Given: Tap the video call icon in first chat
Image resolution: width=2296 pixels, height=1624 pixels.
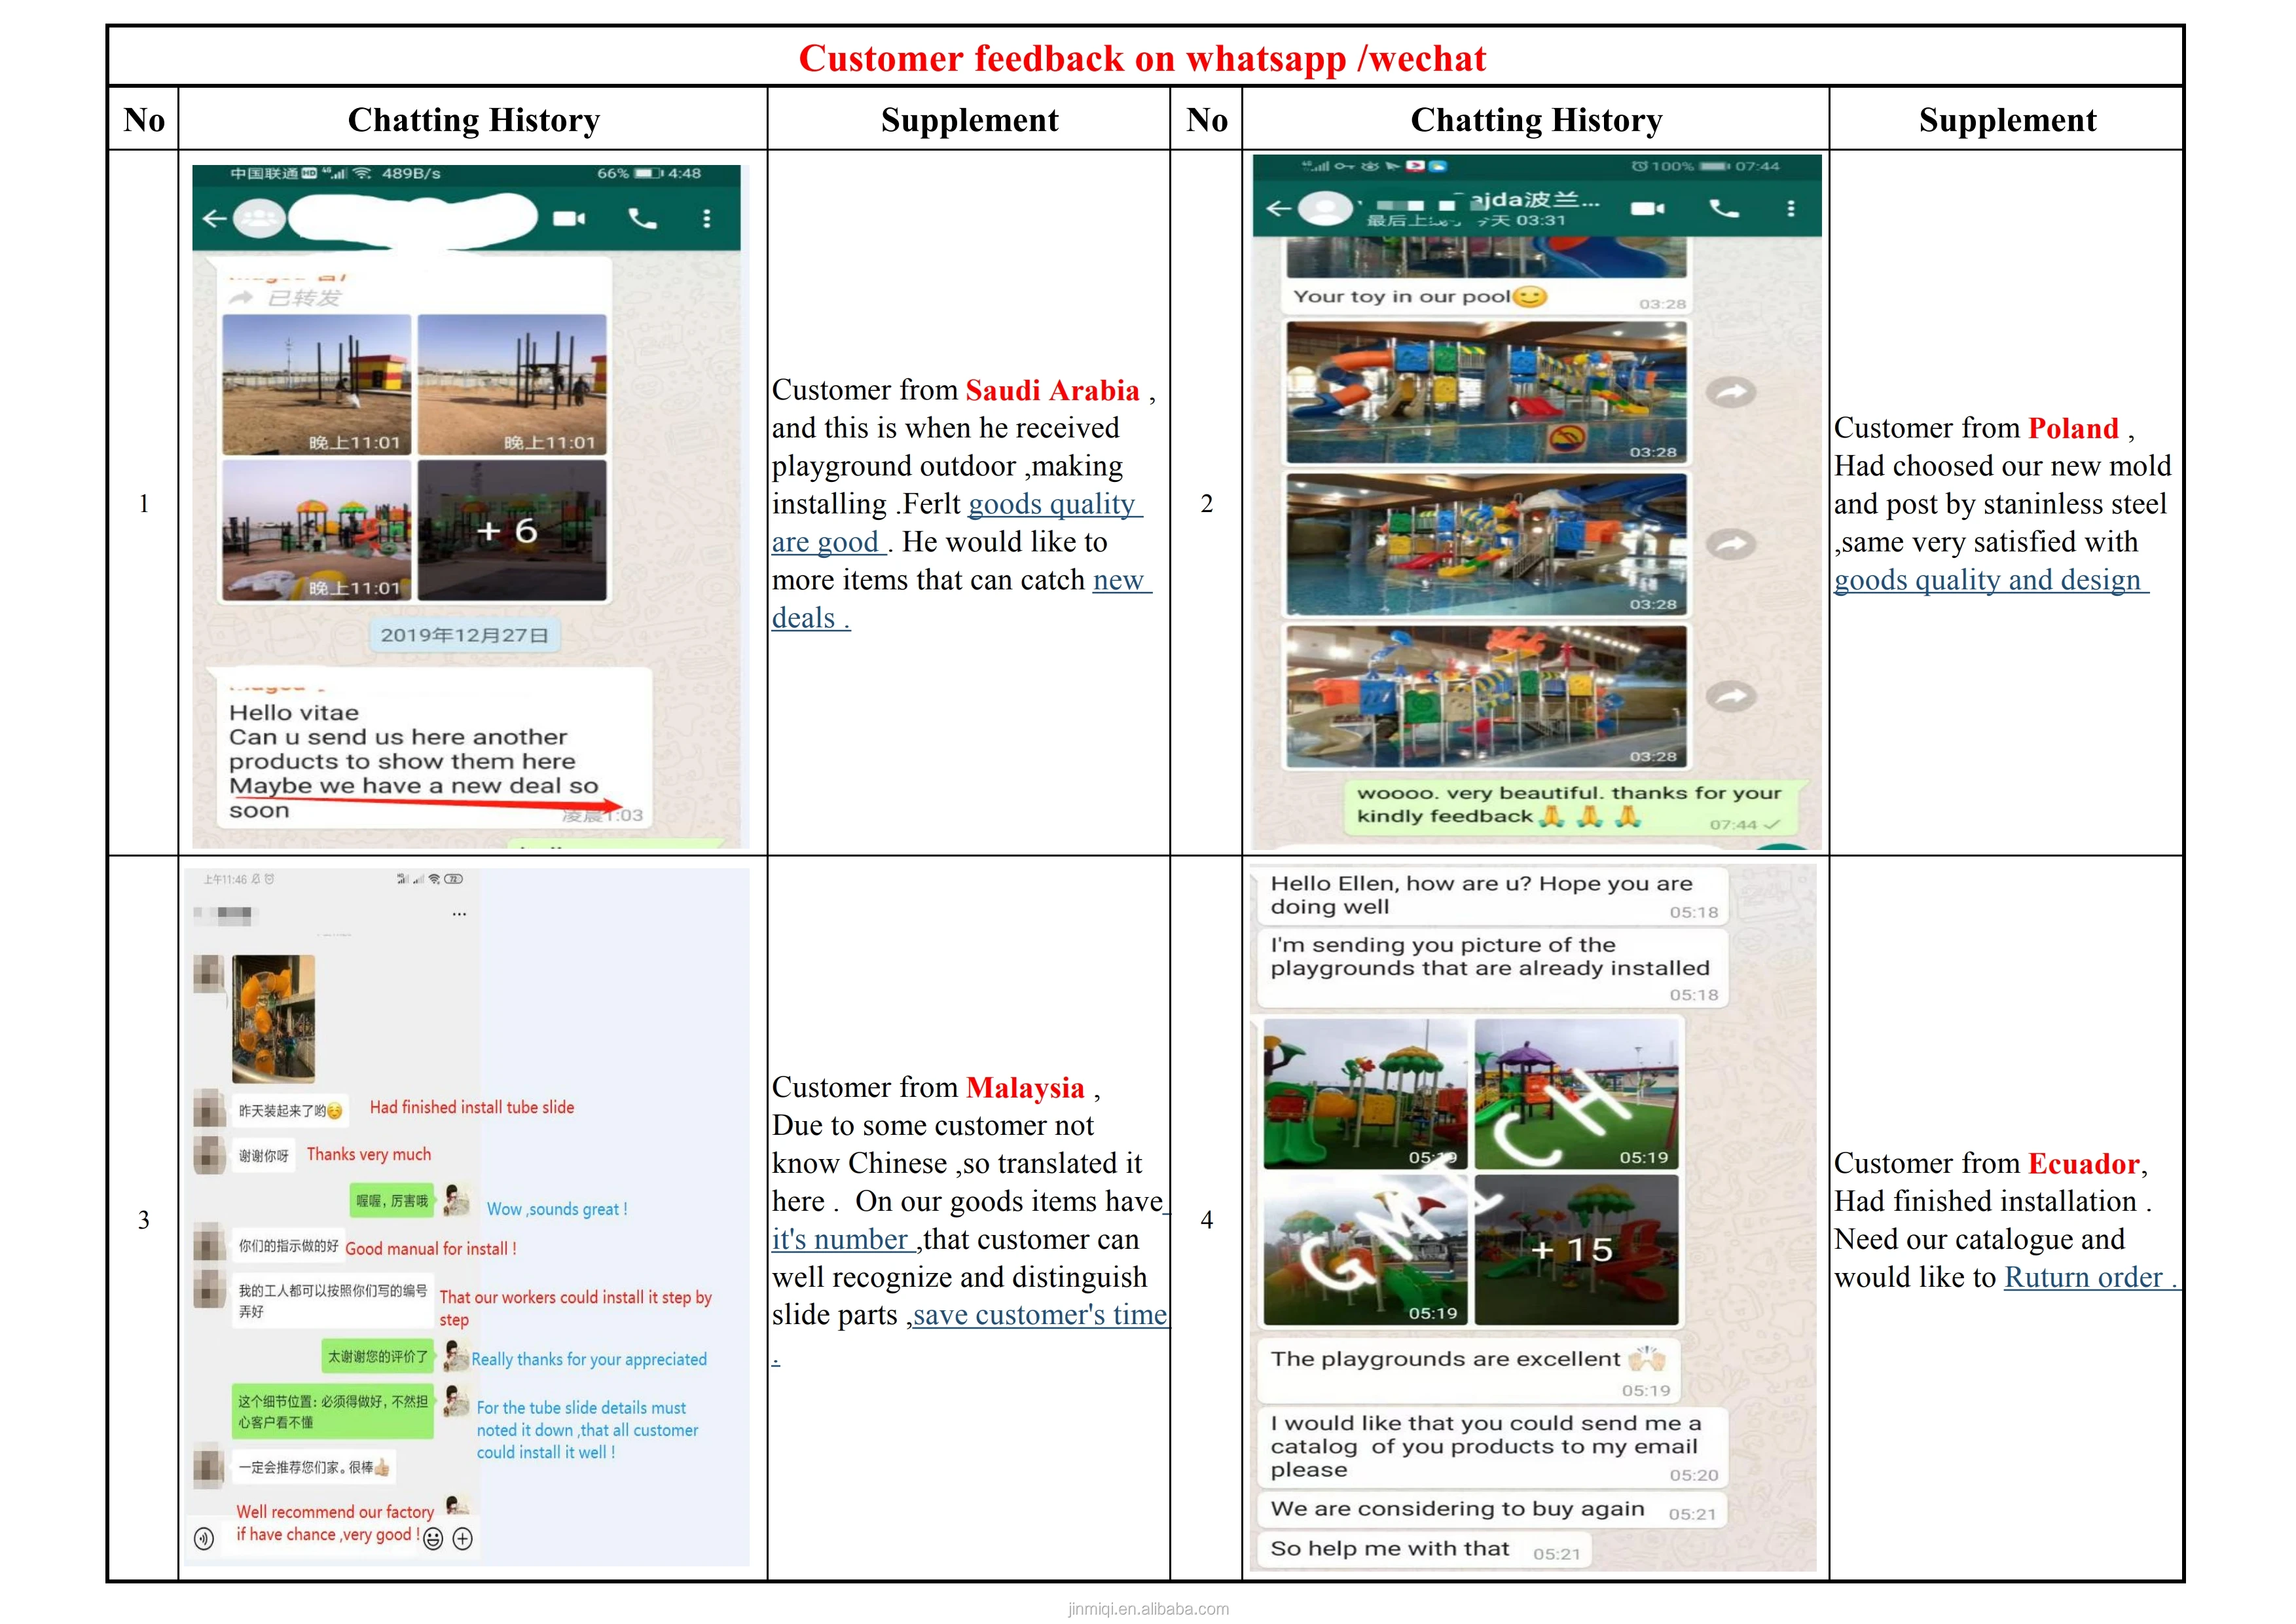Looking at the screenshot, I should tap(568, 218).
